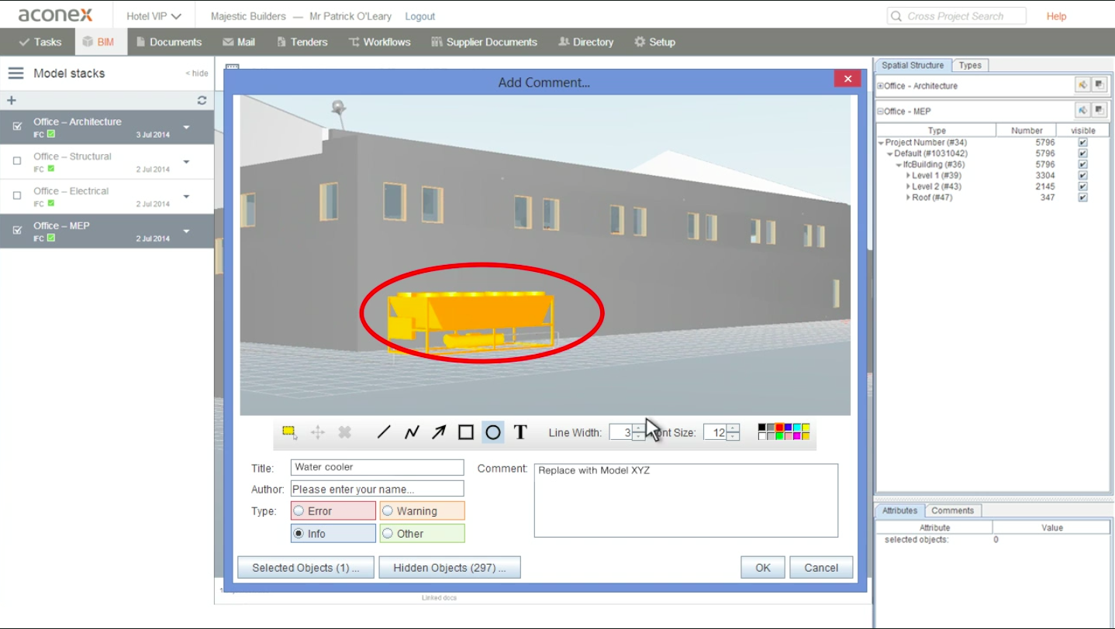Close the Add Comment dialog with the red X
Screen dimensions: 1115x629
847,79
